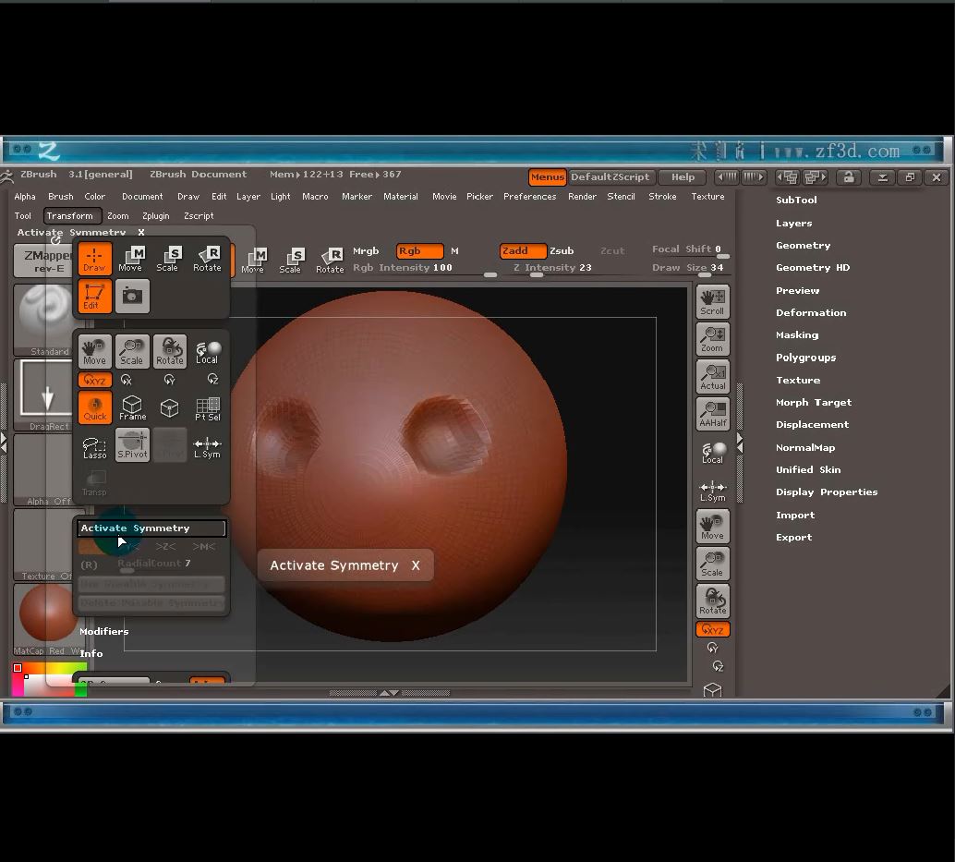Set canvas to Actual size
Screen dimensions: 955x862
tap(713, 376)
